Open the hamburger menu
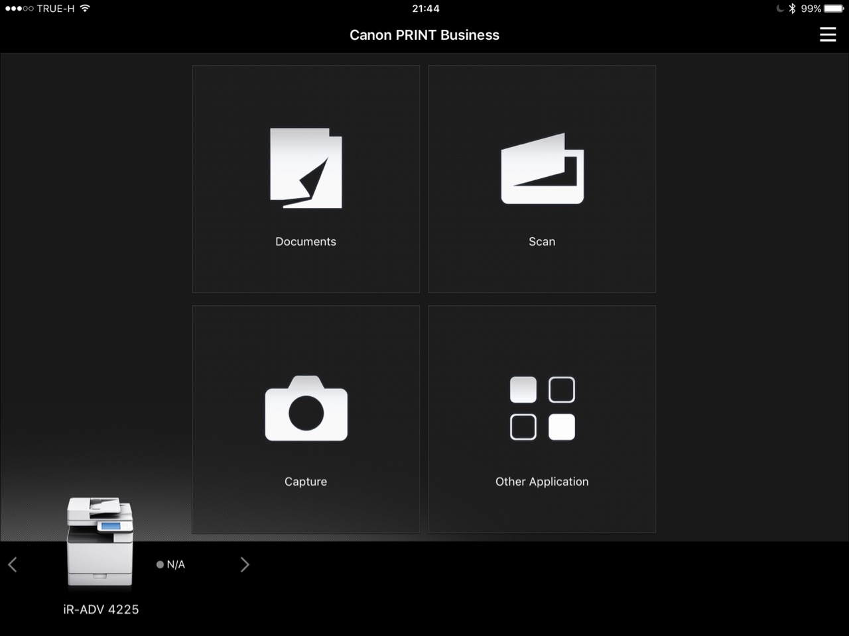Screen dimensions: 849x636 tap(828, 34)
